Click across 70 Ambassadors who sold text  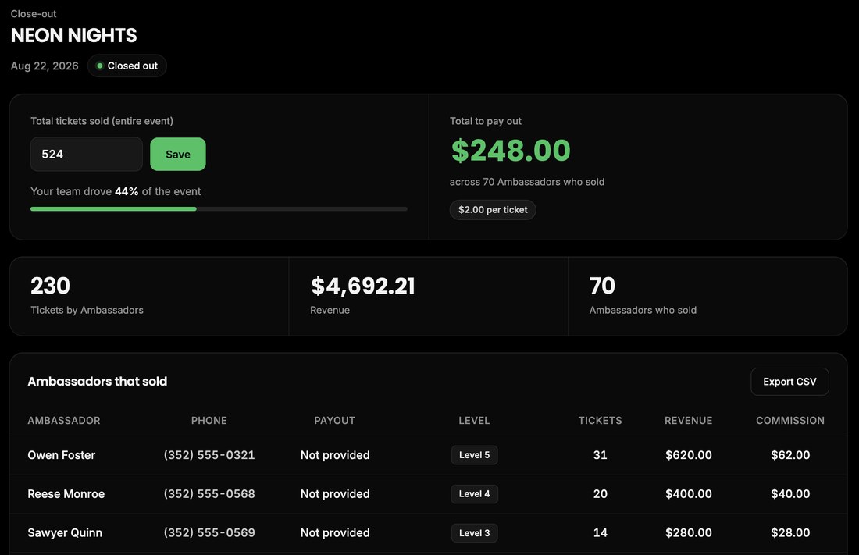[527, 182]
